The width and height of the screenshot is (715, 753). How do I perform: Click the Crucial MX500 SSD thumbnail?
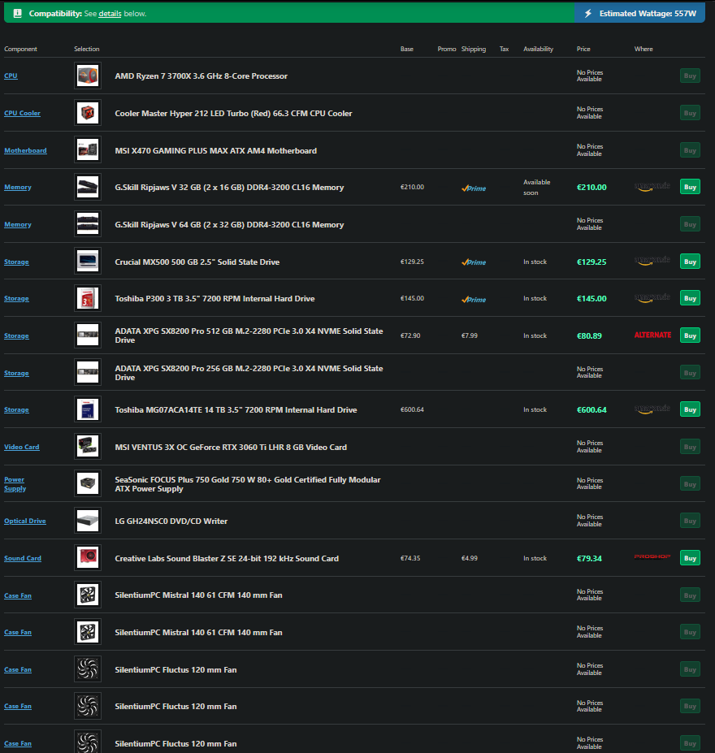click(88, 262)
